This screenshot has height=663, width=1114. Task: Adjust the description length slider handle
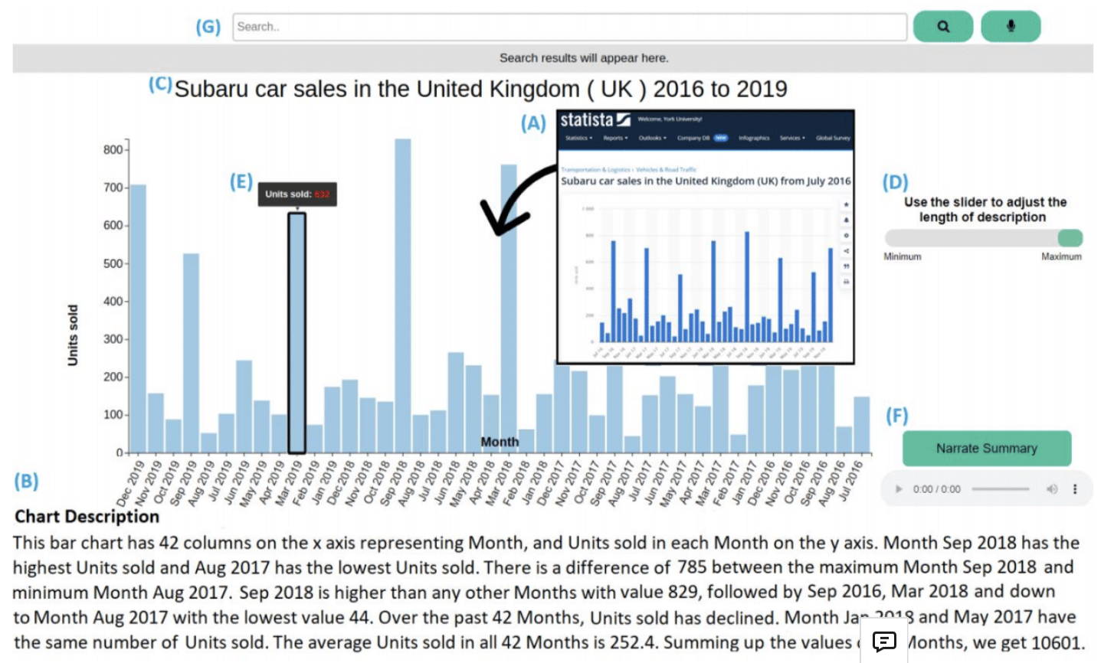(x=1070, y=238)
